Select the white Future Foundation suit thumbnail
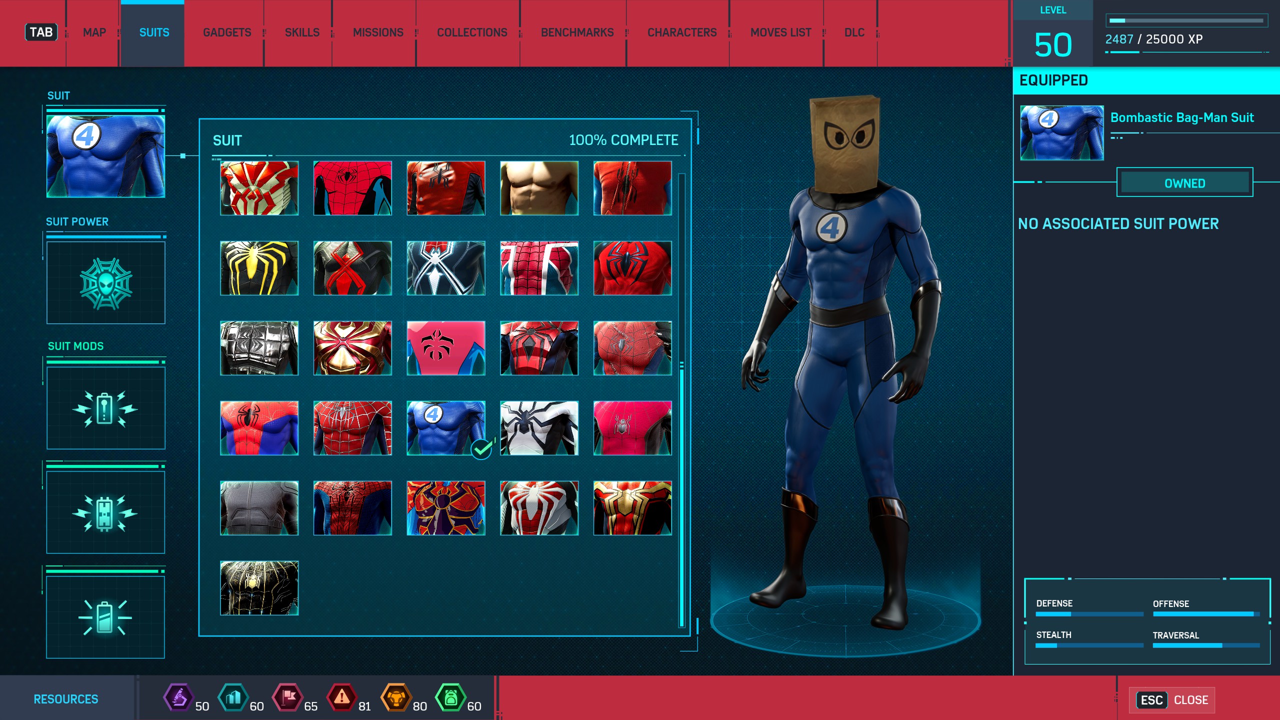This screenshot has width=1280, height=720. pyautogui.click(x=539, y=428)
